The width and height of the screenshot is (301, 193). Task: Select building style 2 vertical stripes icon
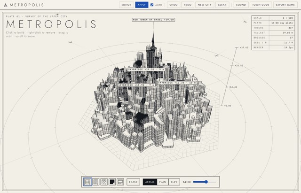96,182
